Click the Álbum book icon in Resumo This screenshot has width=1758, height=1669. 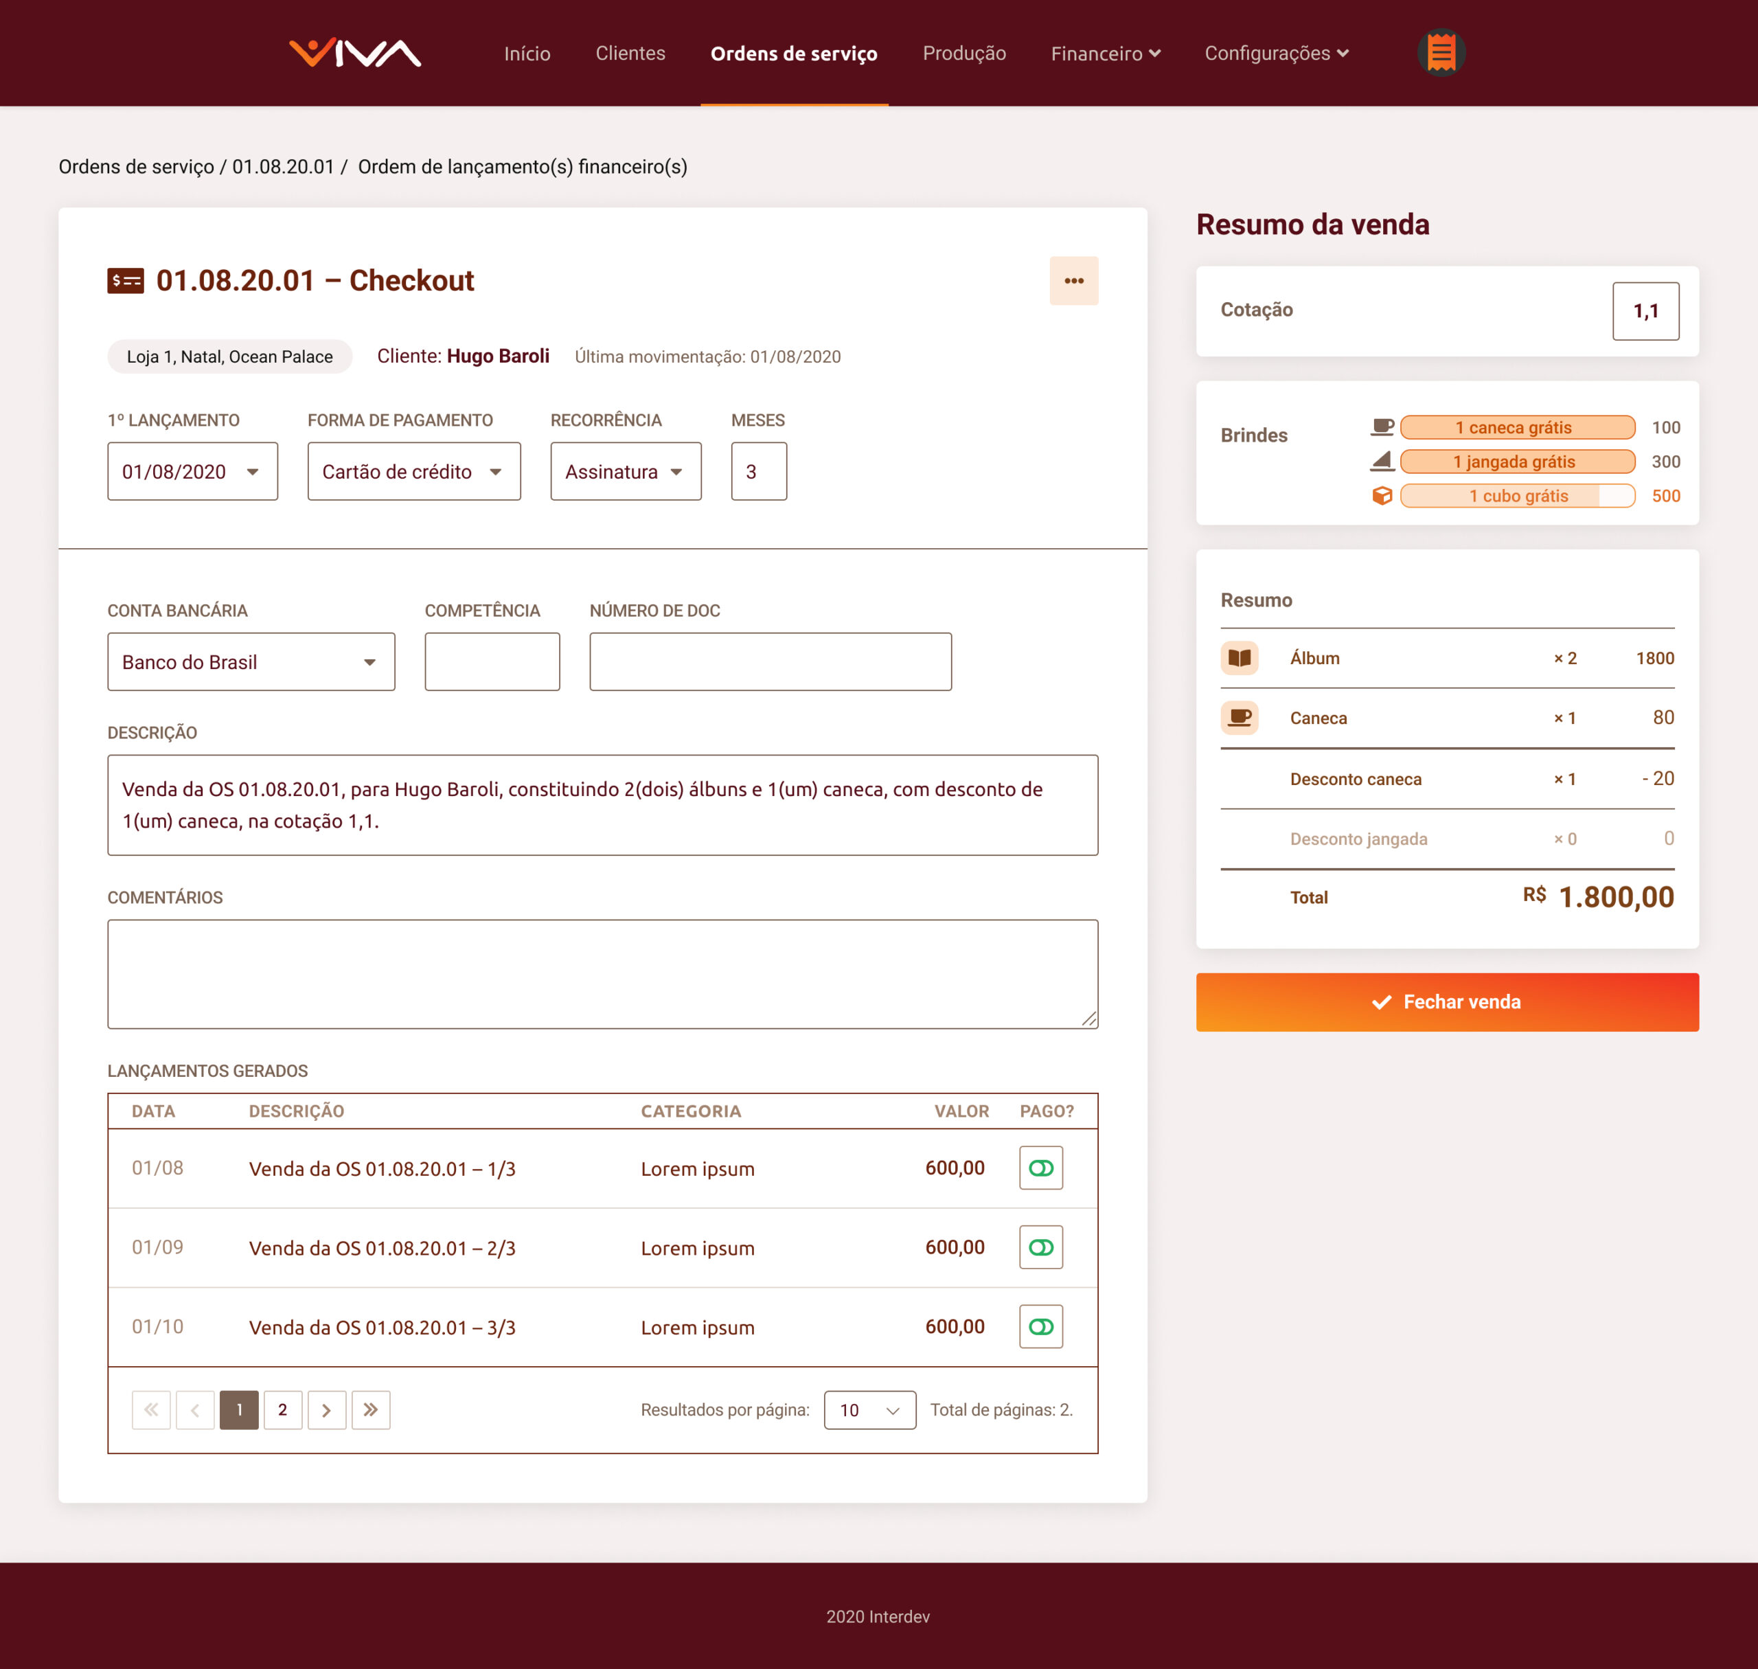coord(1240,659)
